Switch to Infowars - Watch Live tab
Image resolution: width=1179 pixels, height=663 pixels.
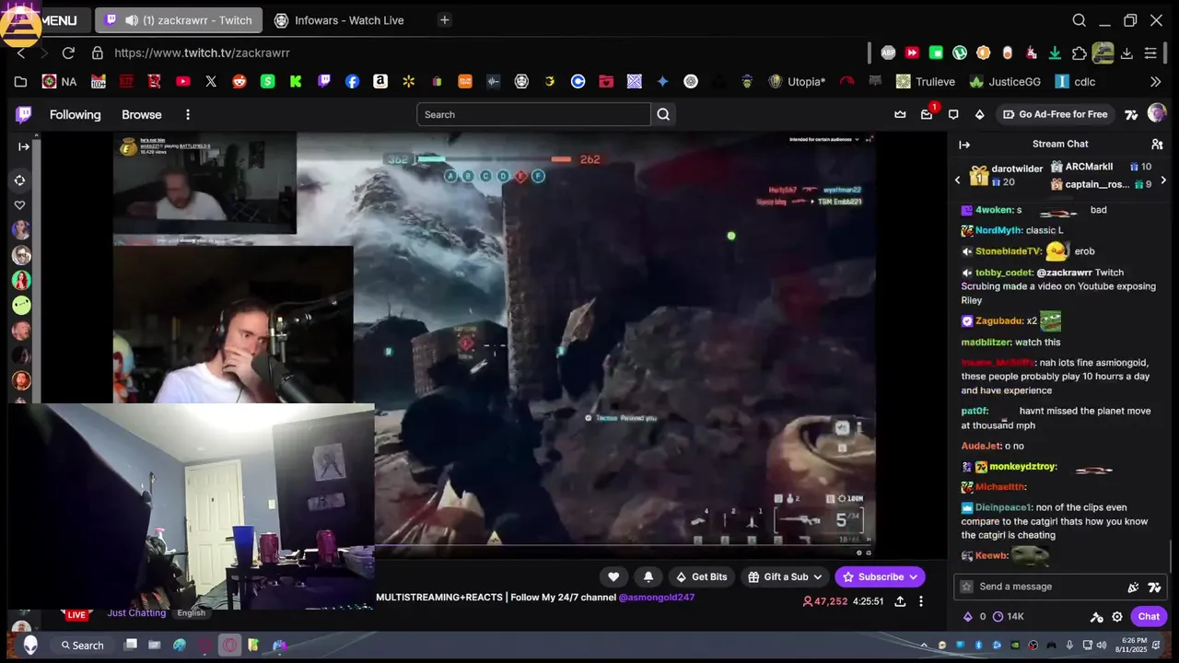[339, 20]
